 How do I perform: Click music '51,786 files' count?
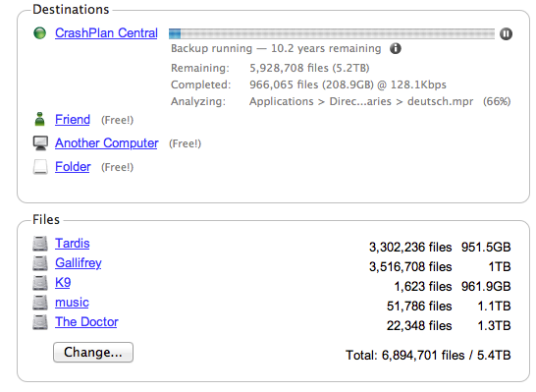(x=419, y=307)
